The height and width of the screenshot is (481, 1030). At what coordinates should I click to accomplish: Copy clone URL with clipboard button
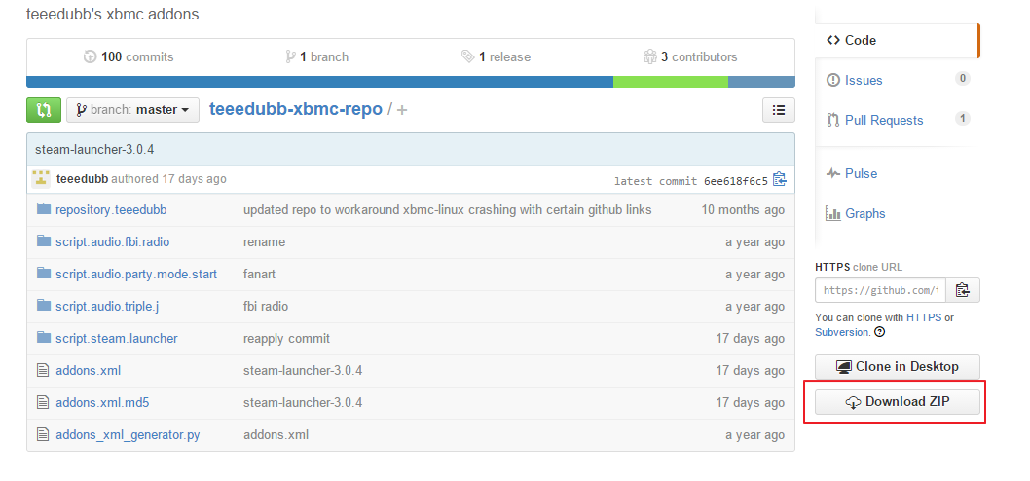click(963, 290)
